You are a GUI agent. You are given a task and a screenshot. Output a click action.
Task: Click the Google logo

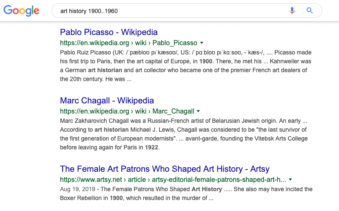21,11
